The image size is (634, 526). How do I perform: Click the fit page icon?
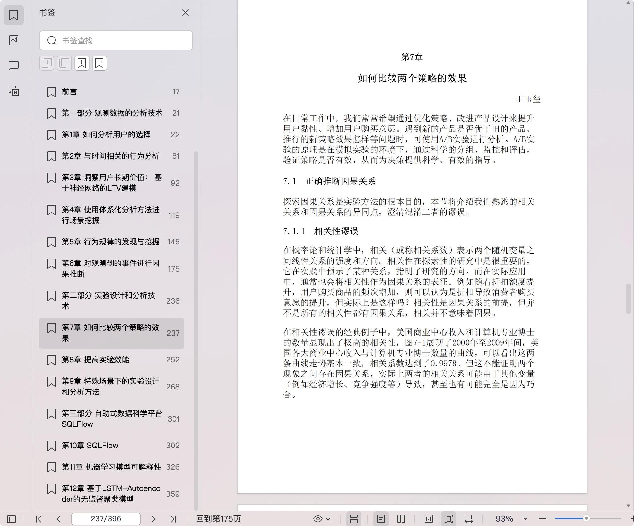pyautogui.click(x=449, y=519)
